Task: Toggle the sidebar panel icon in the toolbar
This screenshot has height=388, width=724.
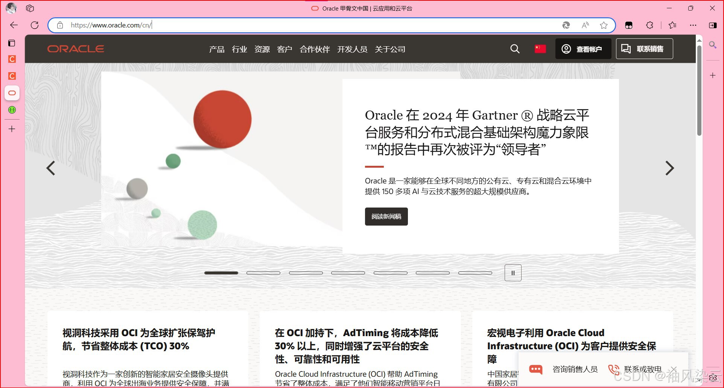Action: [713, 25]
